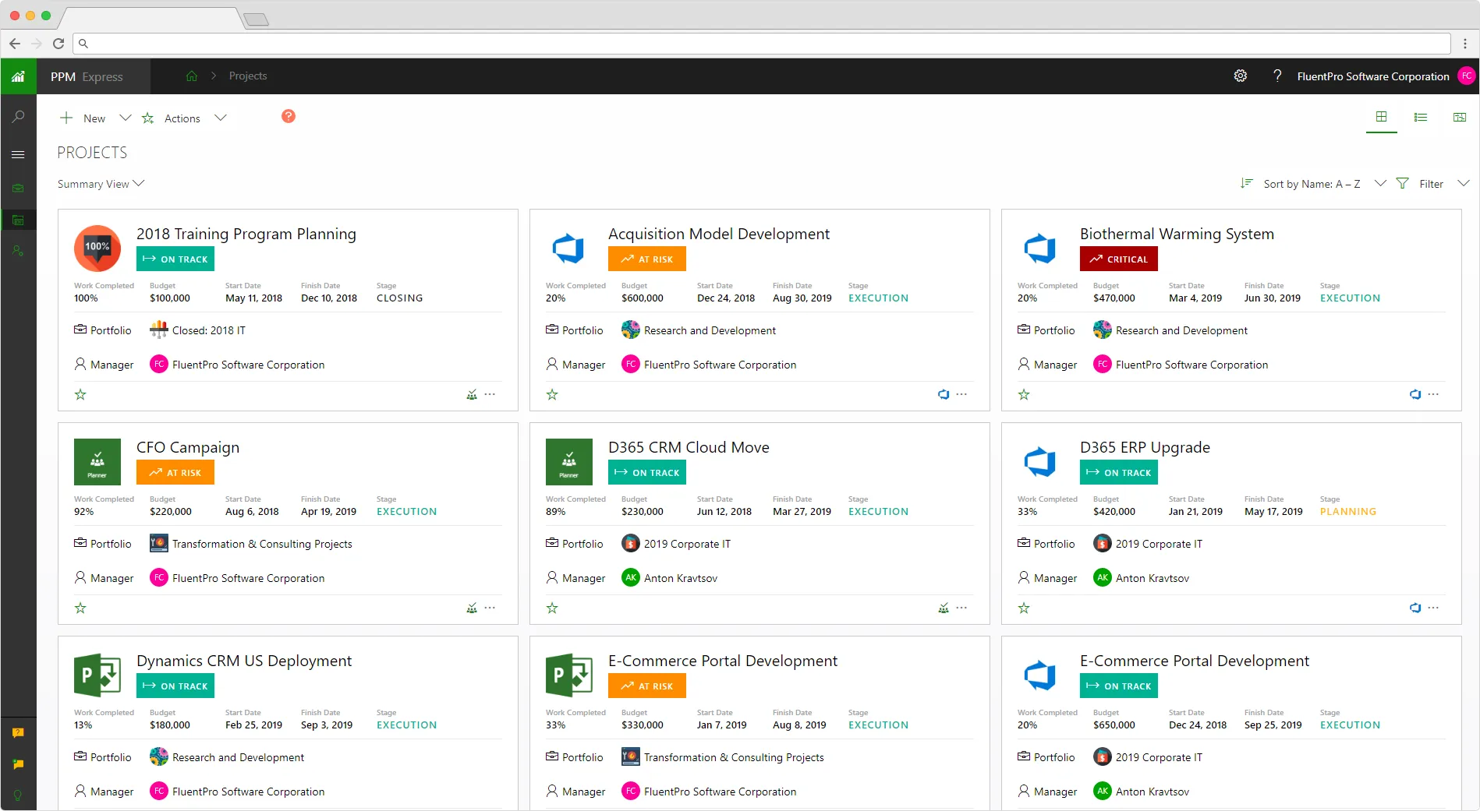Toggle favorite on D365 ERP Upgrade card
Viewport: 1480px width, 811px height.
[x=1023, y=608]
